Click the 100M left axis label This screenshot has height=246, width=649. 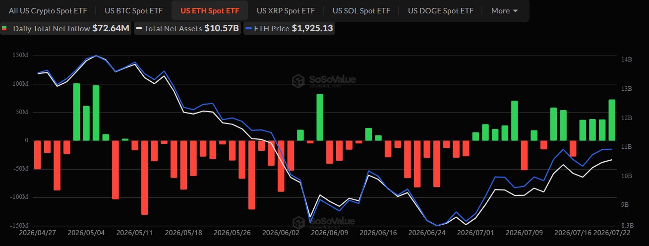(x=21, y=84)
